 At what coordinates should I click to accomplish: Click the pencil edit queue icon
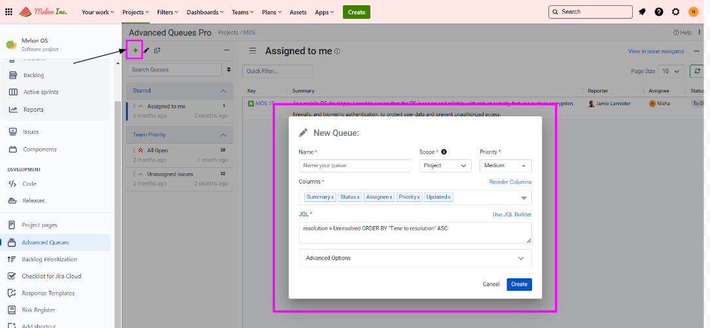147,50
